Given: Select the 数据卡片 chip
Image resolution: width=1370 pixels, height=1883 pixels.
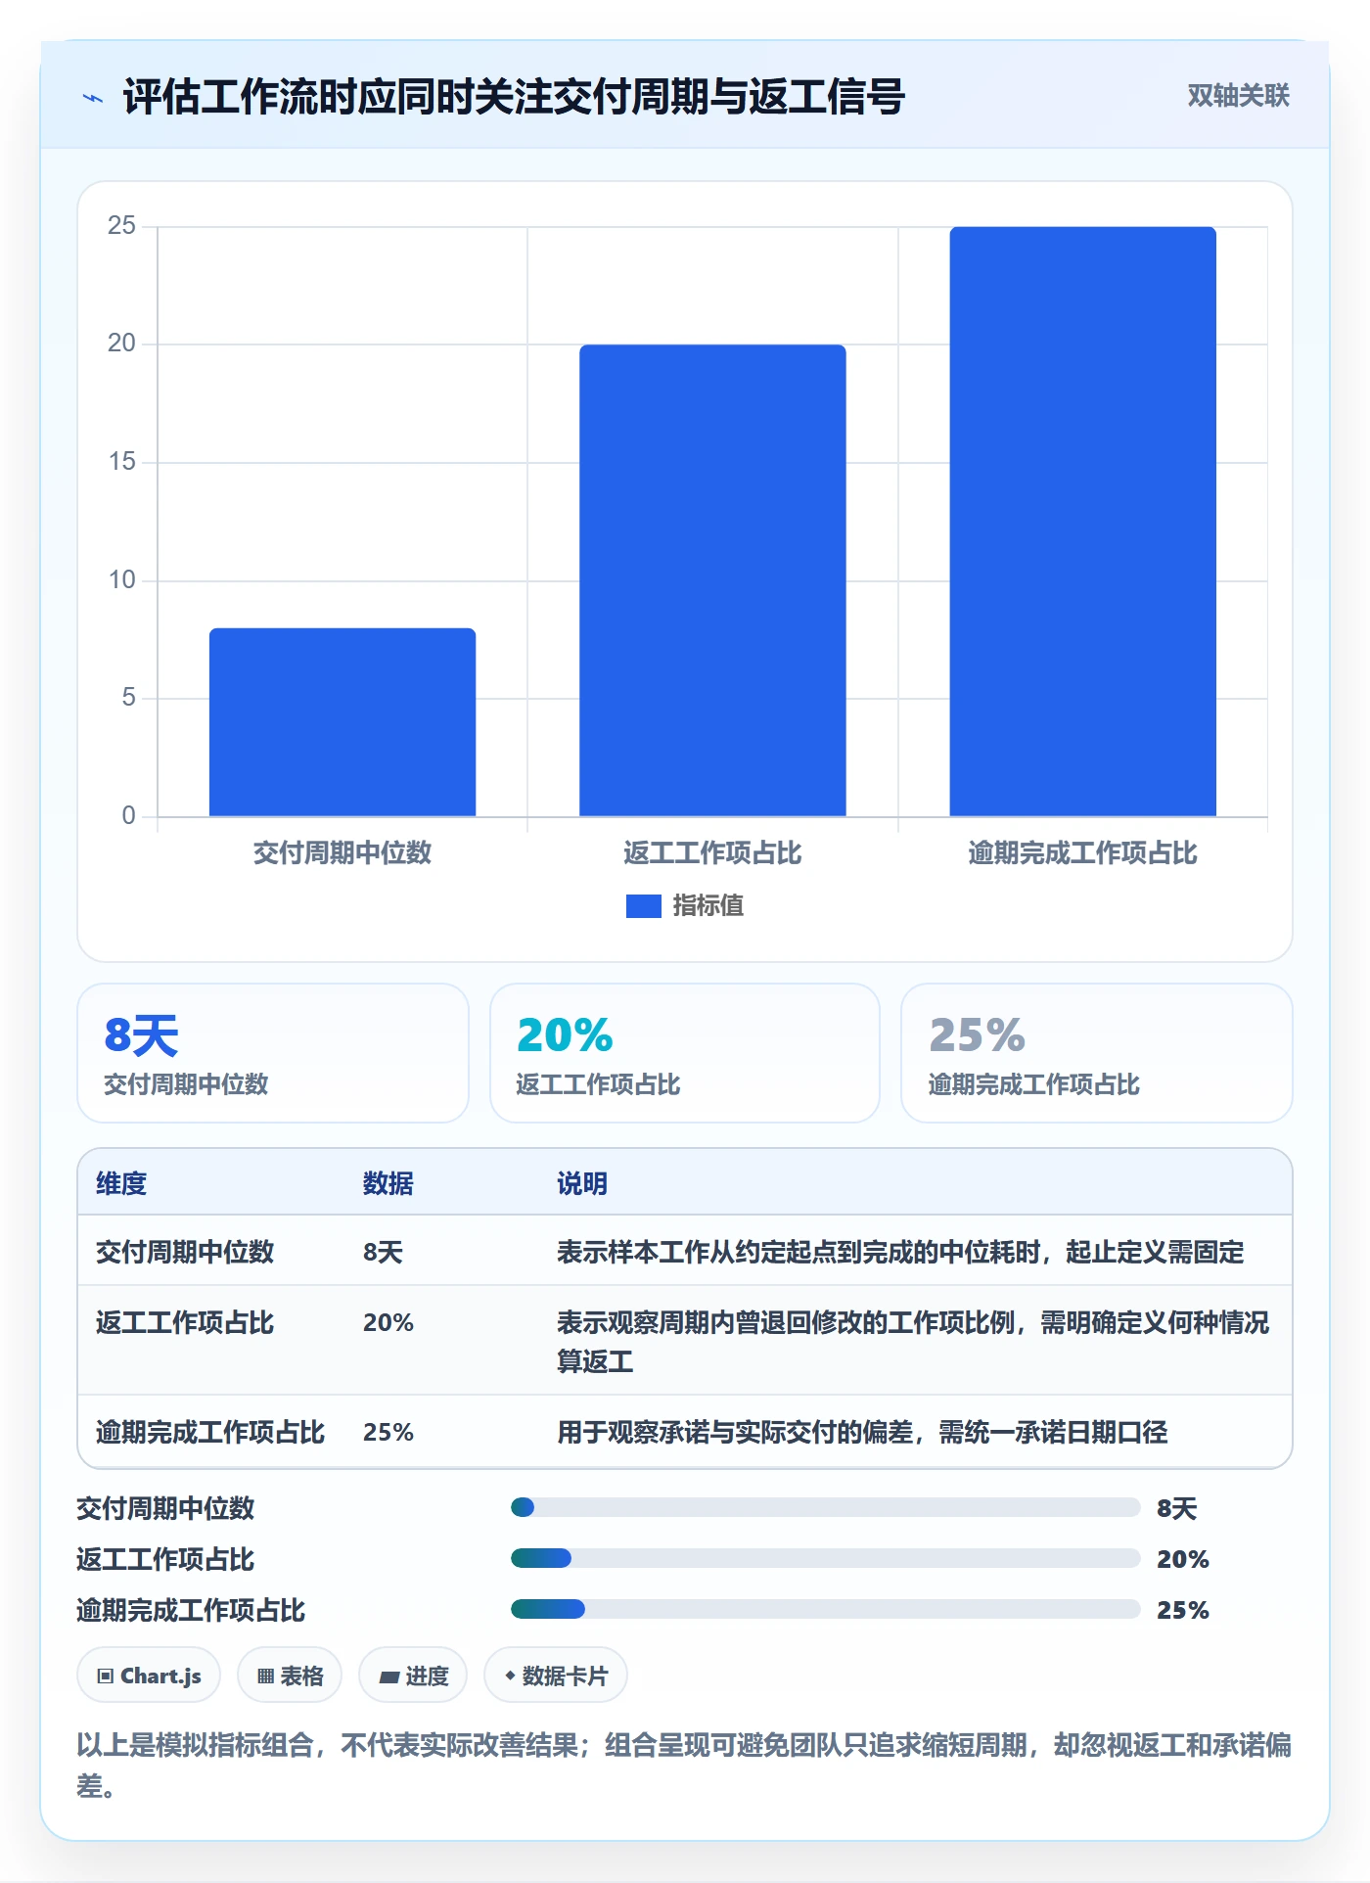Looking at the screenshot, I should 556,1676.
